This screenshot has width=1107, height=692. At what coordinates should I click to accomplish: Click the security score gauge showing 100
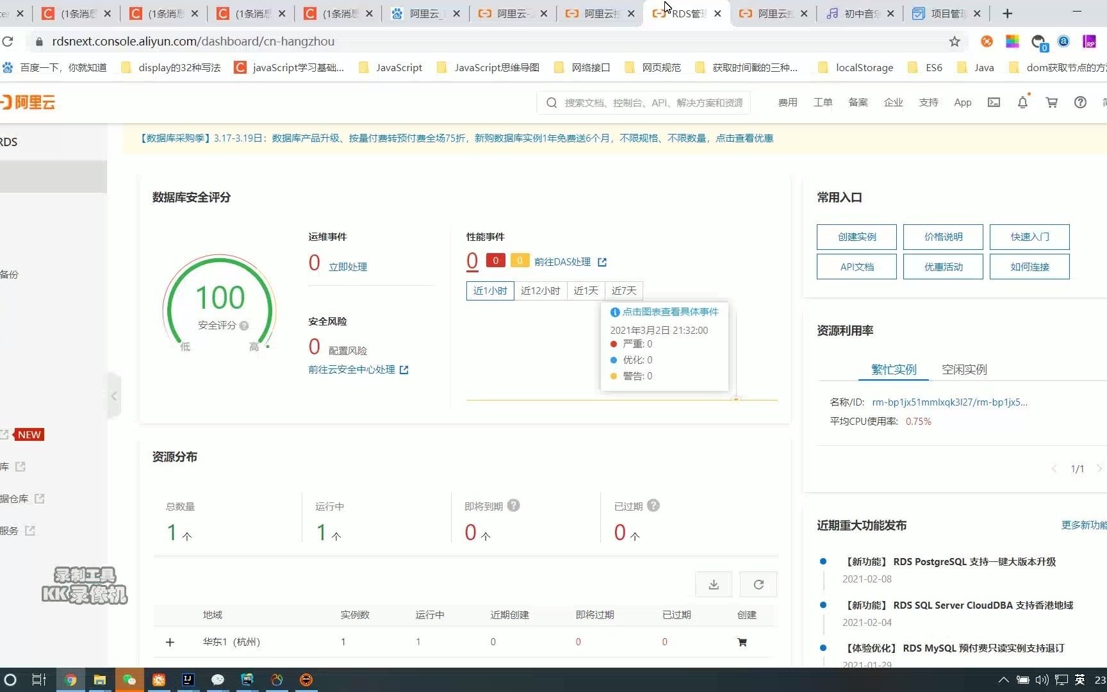(220, 304)
